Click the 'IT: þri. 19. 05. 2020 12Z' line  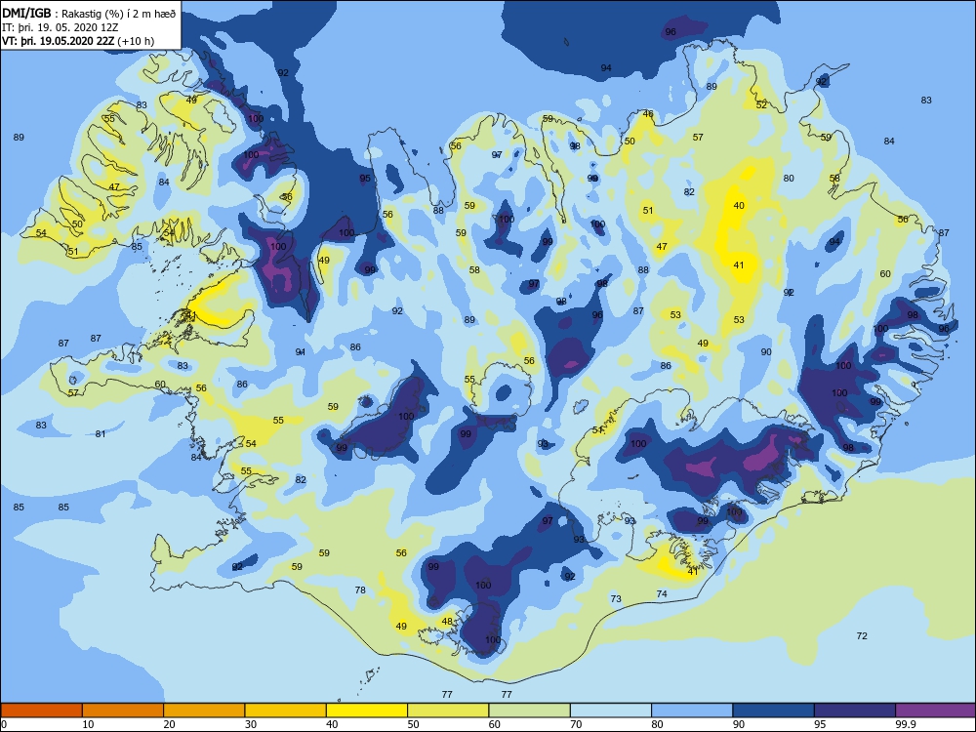click(61, 27)
